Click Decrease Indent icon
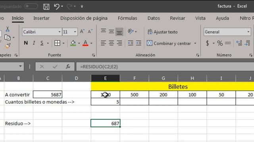This screenshot has height=142, width=254. (x=131, y=43)
